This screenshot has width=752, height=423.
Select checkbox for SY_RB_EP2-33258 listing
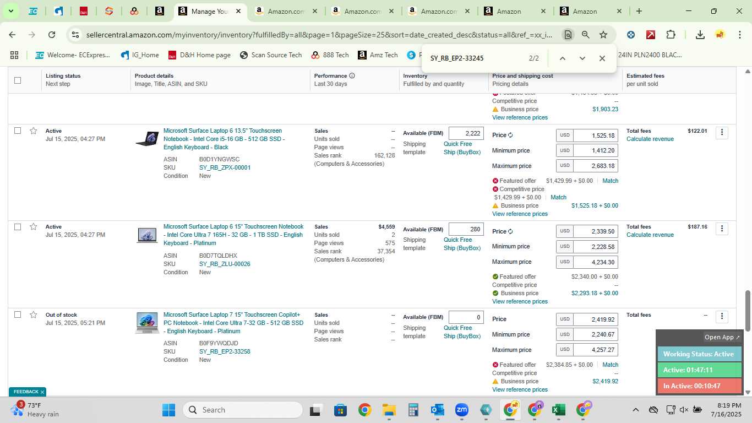pos(18,314)
